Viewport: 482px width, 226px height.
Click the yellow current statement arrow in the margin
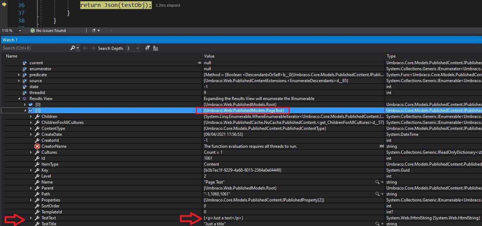5,5
